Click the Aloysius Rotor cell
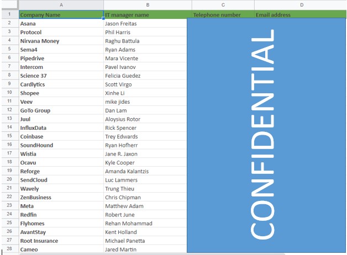The image size is (347, 255). pos(145,119)
